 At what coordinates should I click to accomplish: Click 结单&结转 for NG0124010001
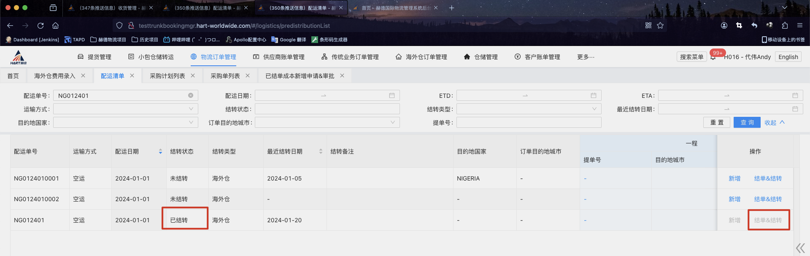pos(768,178)
